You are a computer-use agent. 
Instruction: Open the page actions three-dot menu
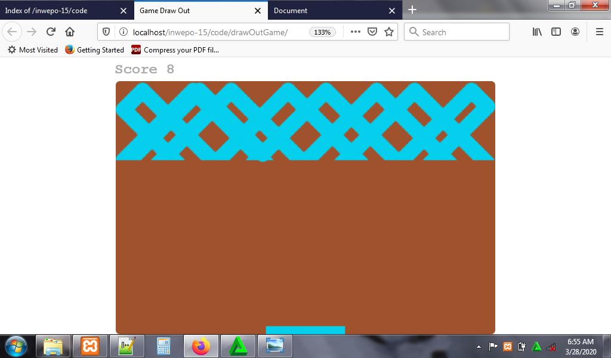[x=356, y=32]
